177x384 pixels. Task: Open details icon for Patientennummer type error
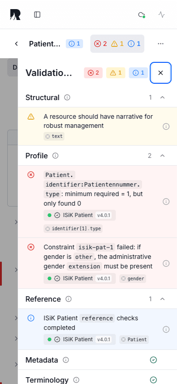(166, 202)
